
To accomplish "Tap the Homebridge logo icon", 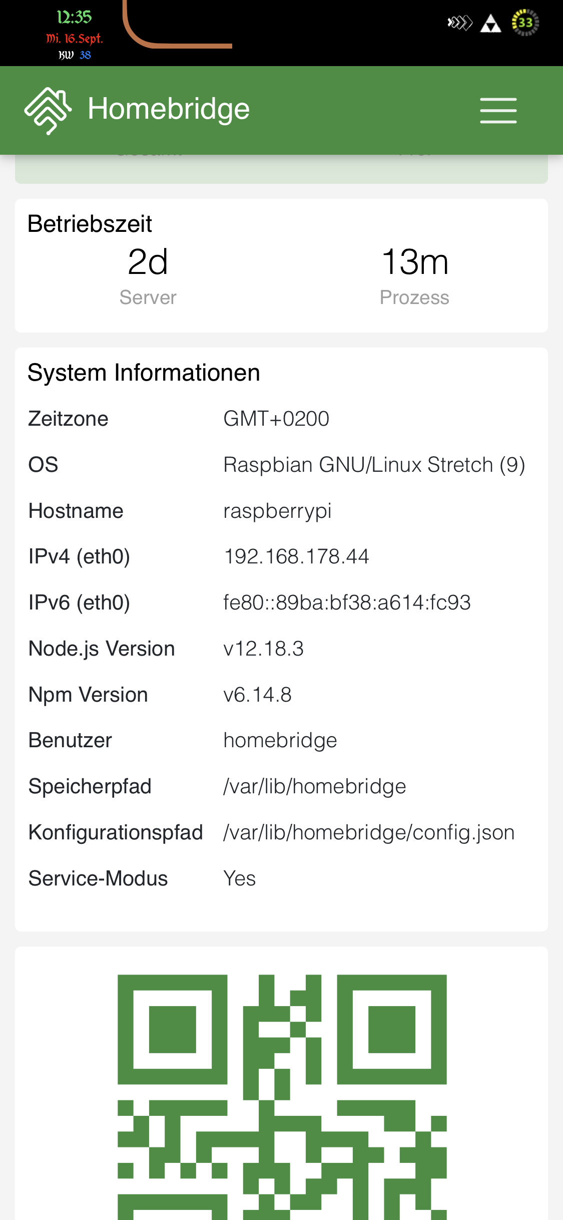I will pyautogui.click(x=48, y=110).
